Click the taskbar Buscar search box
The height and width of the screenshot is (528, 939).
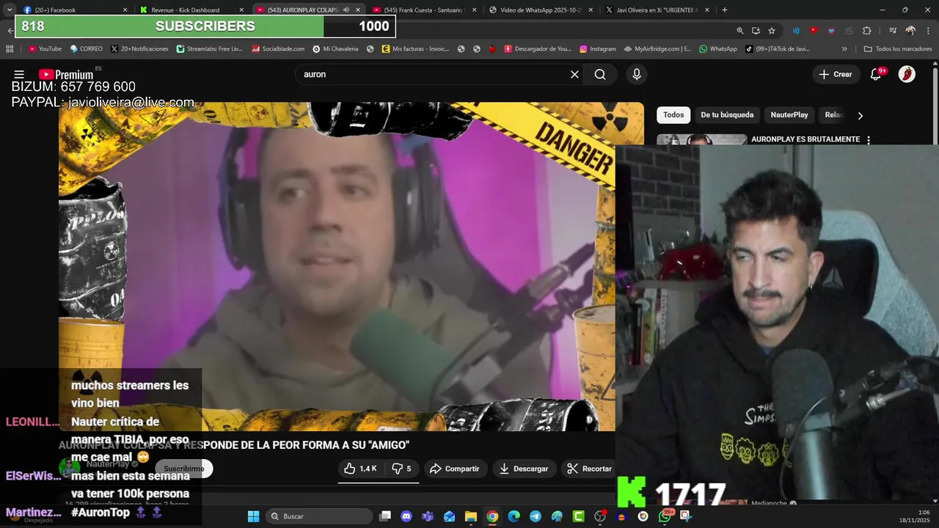[318, 516]
